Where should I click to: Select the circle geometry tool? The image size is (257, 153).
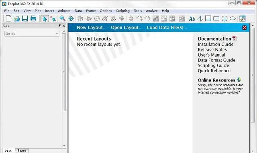tap(224, 18)
